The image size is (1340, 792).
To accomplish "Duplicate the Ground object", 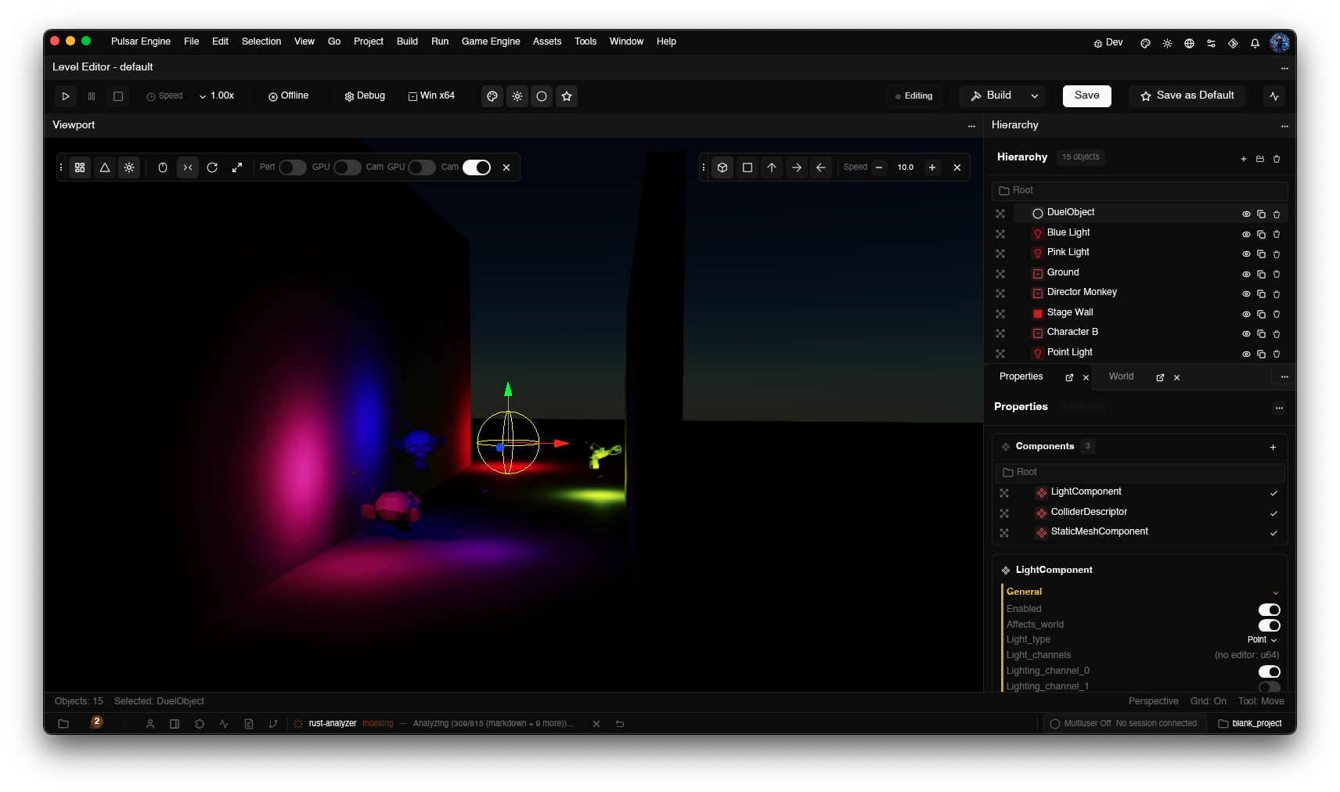I will 1261,274.
